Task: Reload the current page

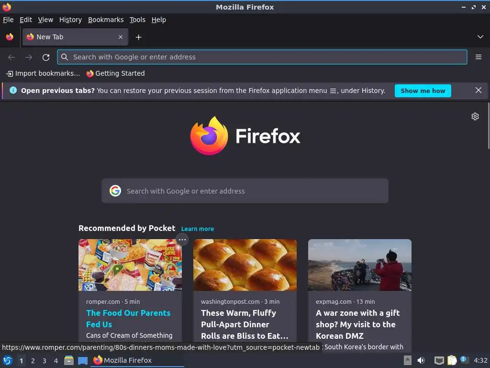Action: pyautogui.click(x=46, y=57)
